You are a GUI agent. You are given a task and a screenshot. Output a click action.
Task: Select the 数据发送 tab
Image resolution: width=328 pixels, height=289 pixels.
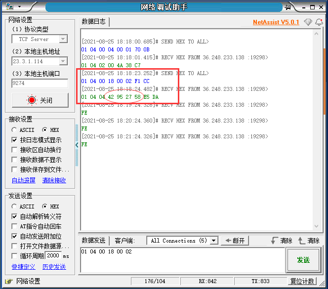[93, 241]
